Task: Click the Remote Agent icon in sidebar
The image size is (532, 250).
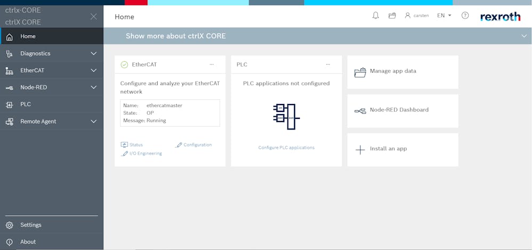Action: [x=10, y=122]
